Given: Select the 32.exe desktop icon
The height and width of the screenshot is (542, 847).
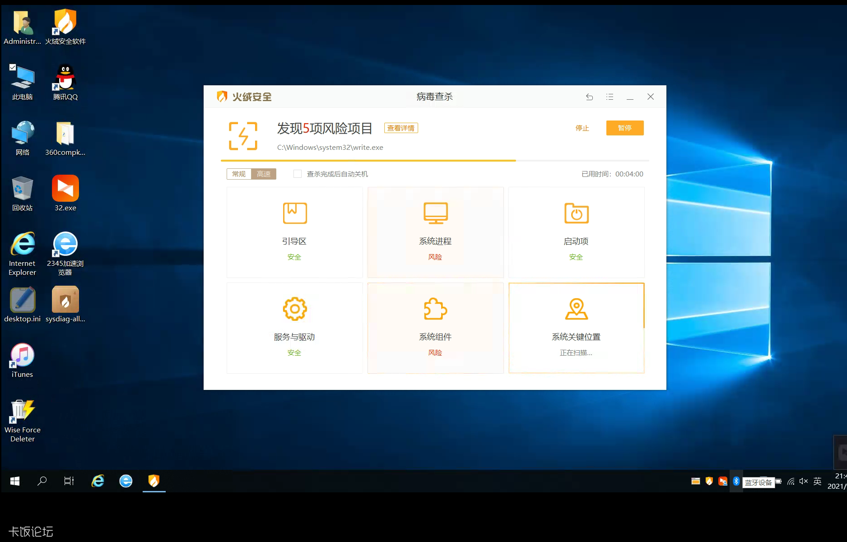Looking at the screenshot, I should [65, 194].
